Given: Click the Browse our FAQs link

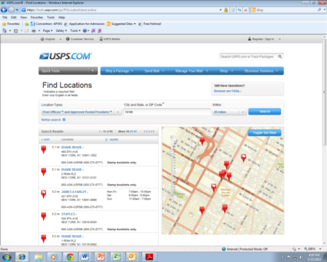Looking at the screenshot, I should 228,91.
